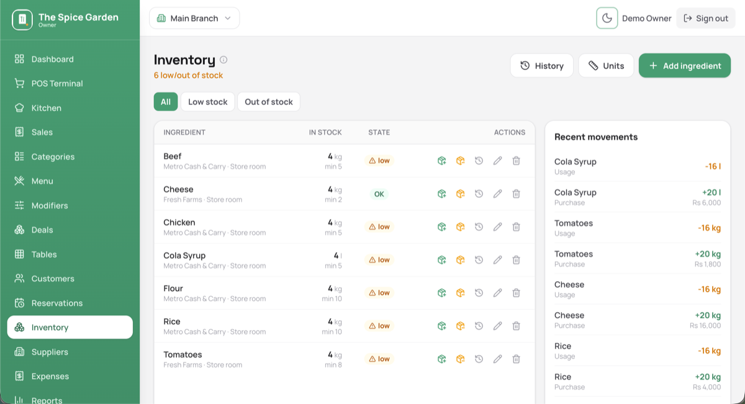Click the info icon beside Inventory title
745x404 pixels.
[223, 60]
